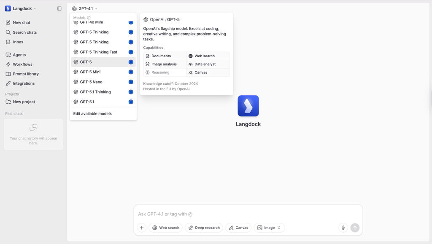Viewport: 432px width, 244px height.
Task: Click the 'Your chat history will appear here' placeholder
Action: (33, 141)
